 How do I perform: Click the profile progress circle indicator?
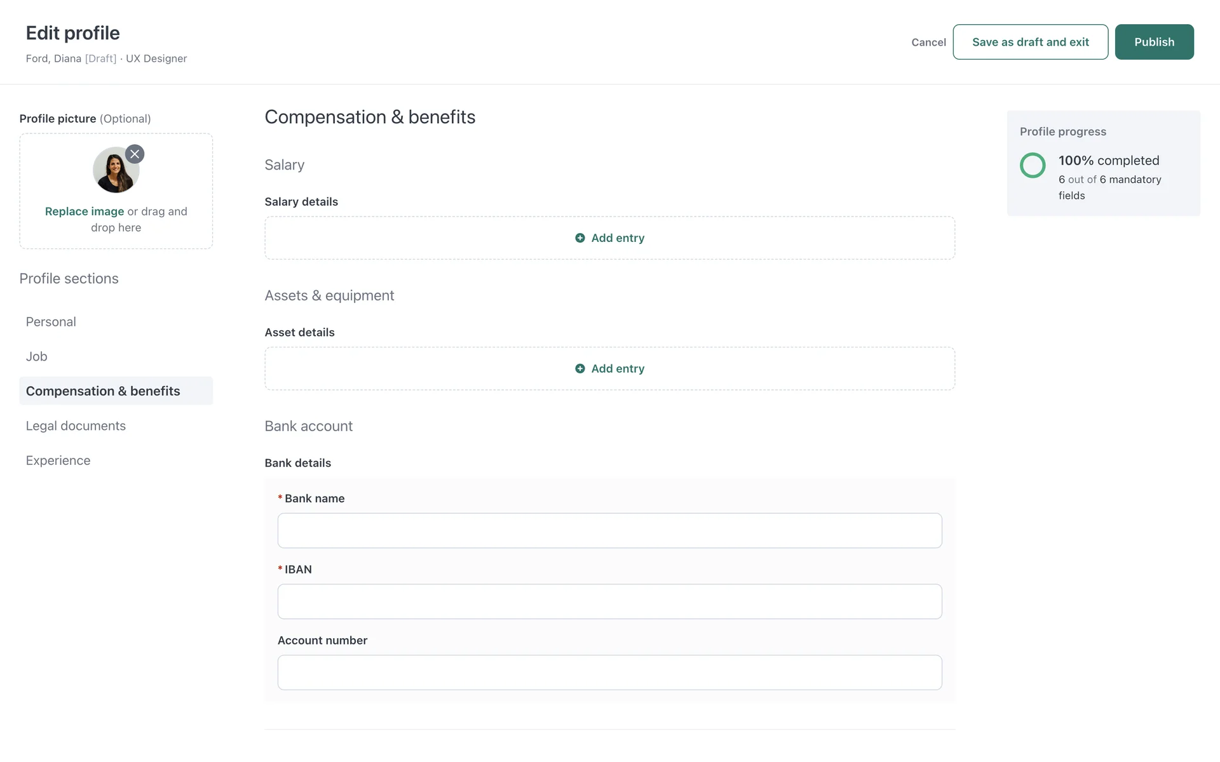(x=1033, y=165)
